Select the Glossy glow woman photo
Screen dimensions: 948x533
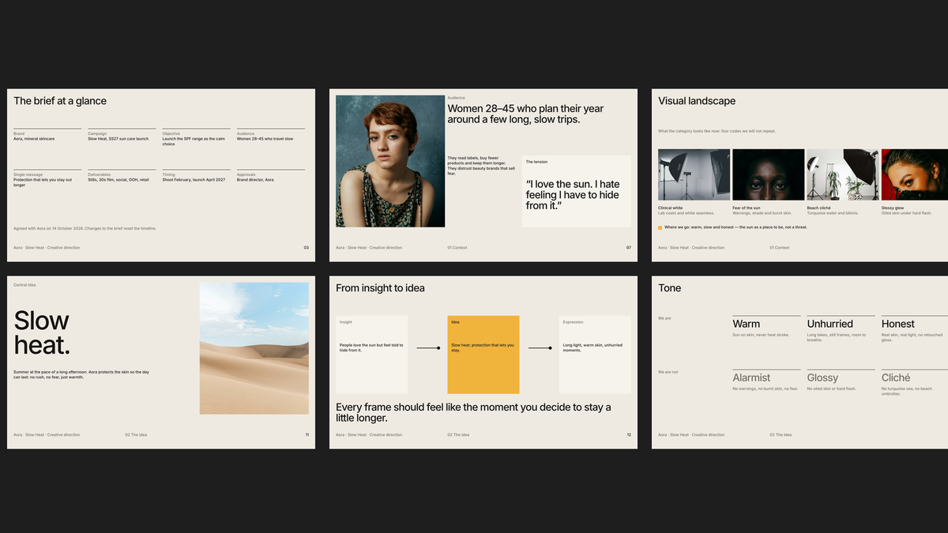(915, 175)
